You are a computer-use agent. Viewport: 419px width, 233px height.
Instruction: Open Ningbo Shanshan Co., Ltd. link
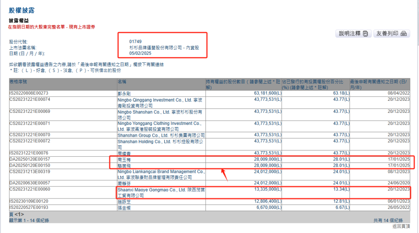coord(160,115)
